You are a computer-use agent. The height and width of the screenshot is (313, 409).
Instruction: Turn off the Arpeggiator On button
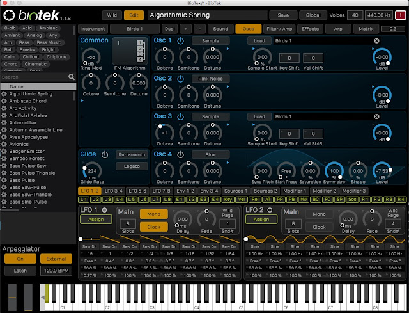pos(20,259)
